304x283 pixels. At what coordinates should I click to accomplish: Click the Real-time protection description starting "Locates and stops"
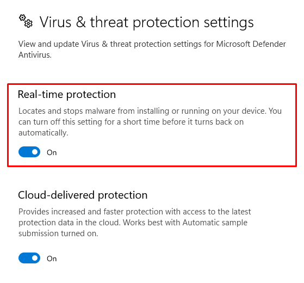click(x=150, y=122)
